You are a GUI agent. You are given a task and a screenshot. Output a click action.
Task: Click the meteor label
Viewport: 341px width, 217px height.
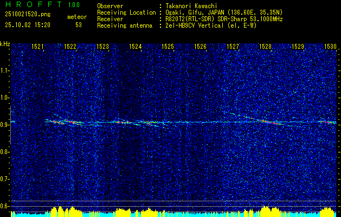click(77, 17)
